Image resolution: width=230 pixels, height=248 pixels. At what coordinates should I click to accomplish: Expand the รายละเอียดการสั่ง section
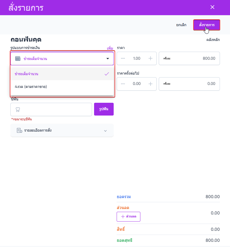click(x=105, y=131)
